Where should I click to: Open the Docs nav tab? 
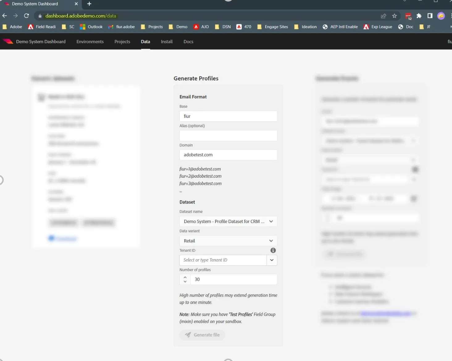pos(188,42)
